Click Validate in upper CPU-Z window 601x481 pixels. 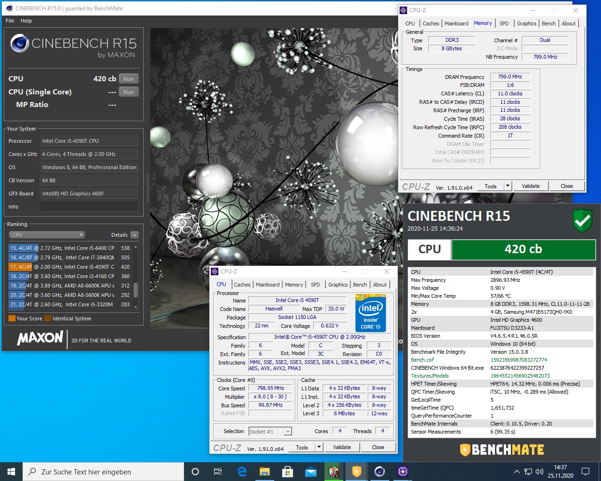click(x=531, y=186)
